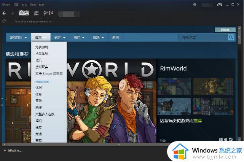
Task: Click the search magnifier button
Action: pos(231,38)
